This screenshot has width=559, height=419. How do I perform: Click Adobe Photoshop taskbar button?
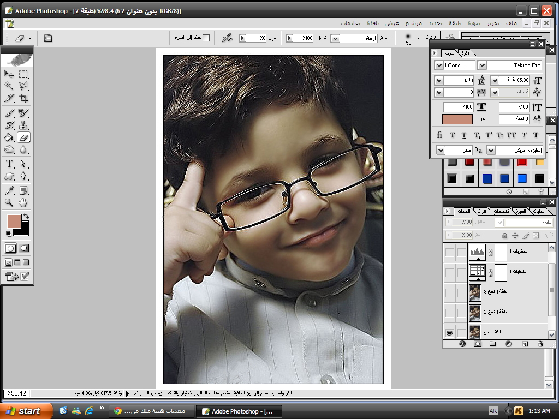(x=239, y=411)
